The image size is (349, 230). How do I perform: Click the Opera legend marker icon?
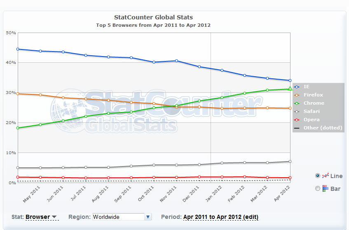[x=297, y=120]
